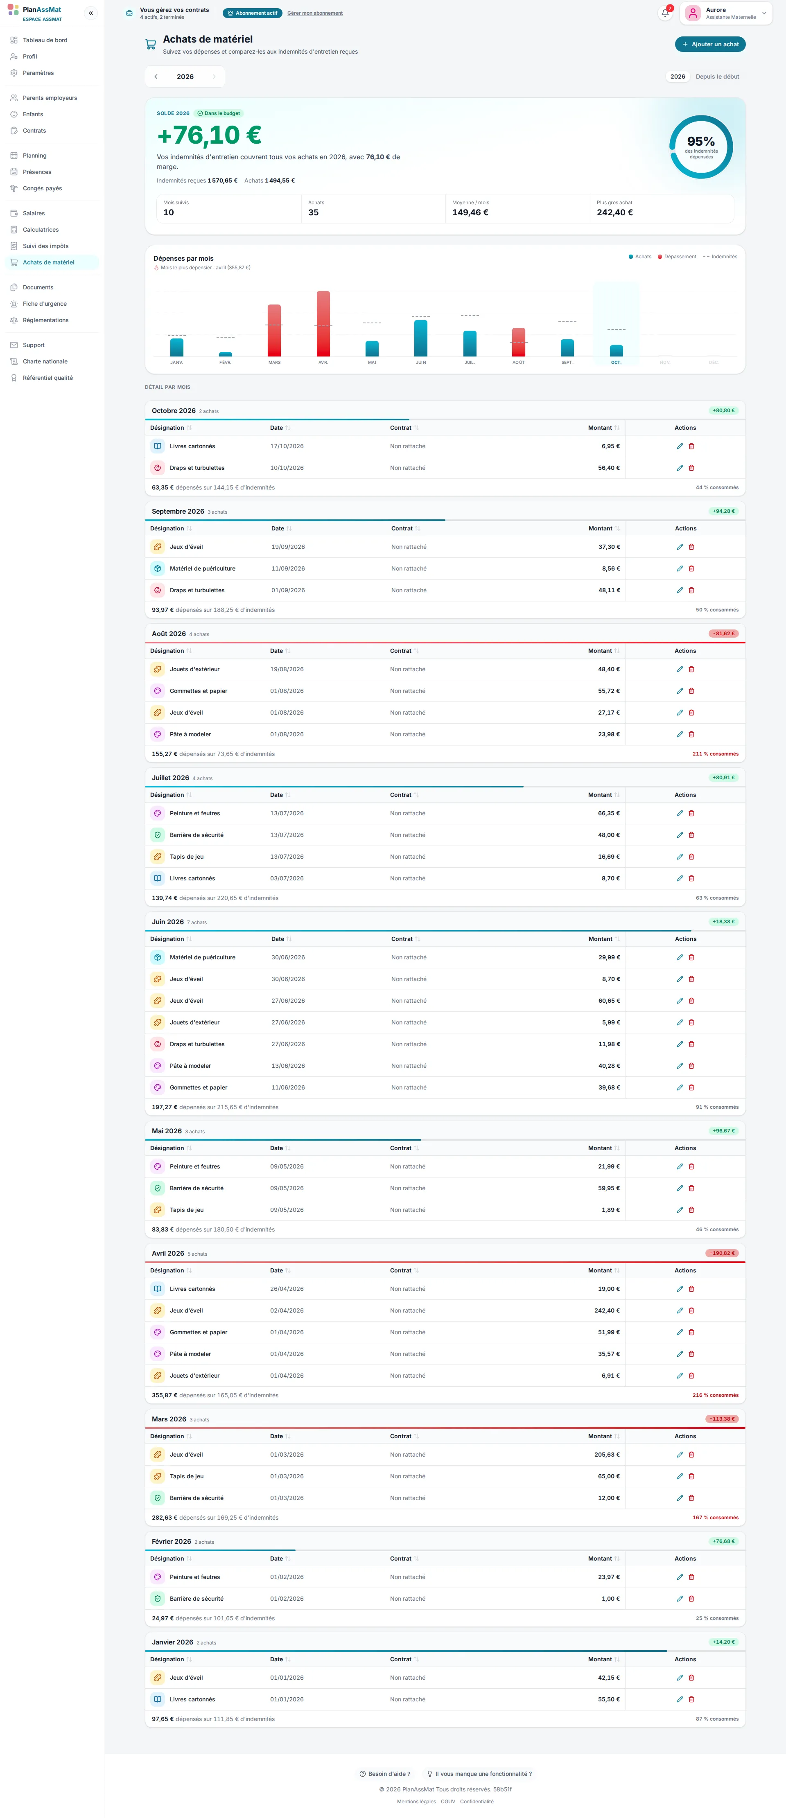Screen dimensions: 786x1818
Task: Edit the Livres cartonnés purchase from 17/10/2026
Action: pos(680,446)
